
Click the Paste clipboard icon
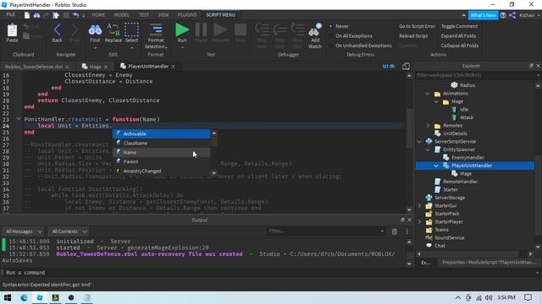[x=12, y=30]
